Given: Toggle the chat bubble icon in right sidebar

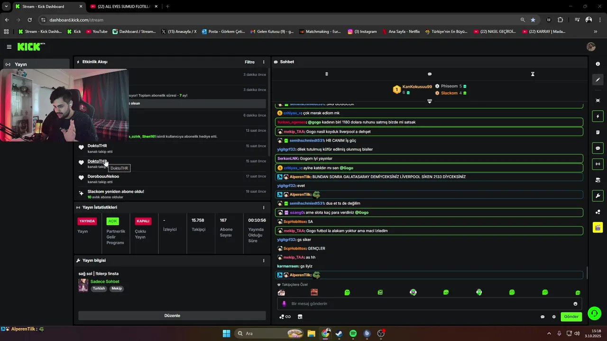Looking at the screenshot, I should tap(598, 148).
